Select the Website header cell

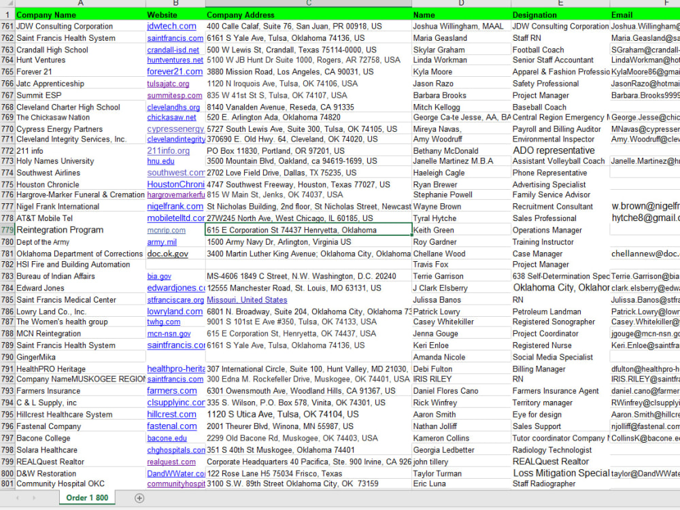point(175,15)
